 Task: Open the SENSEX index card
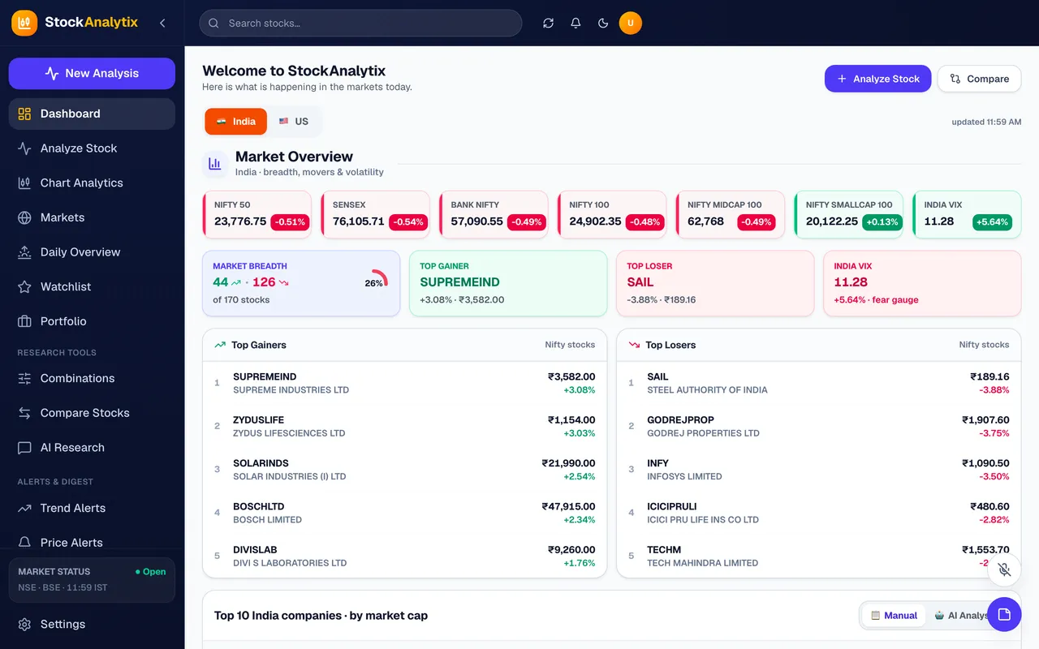tap(375, 214)
